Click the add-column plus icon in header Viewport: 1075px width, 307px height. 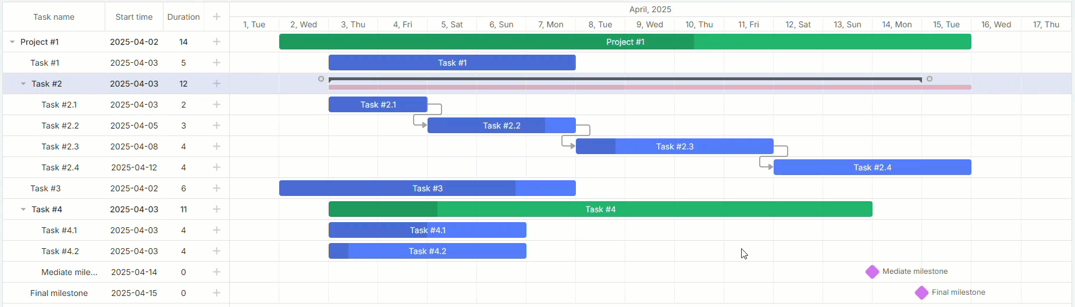pos(216,17)
